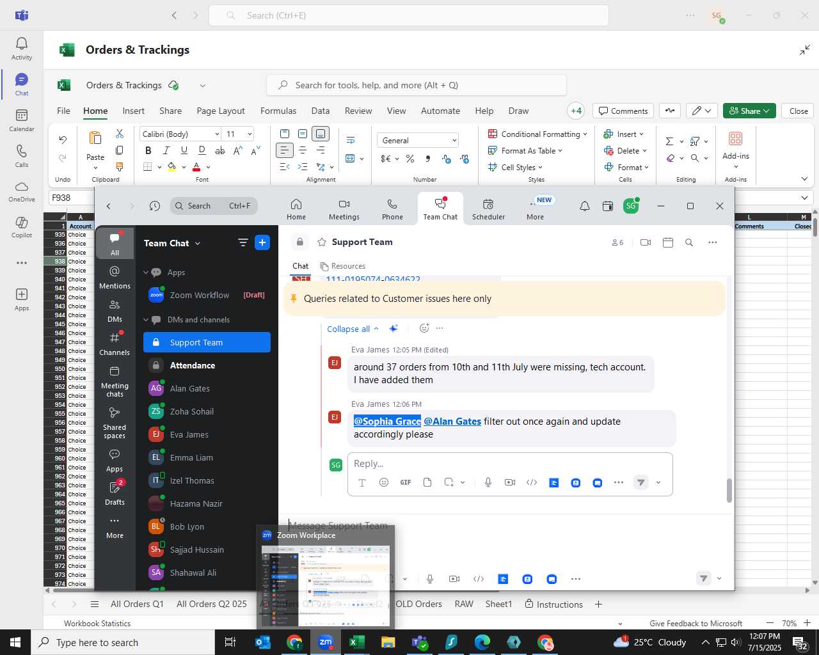Click the Zoom Workplace preview thumbnail
The image size is (819, 655).
pos(326,585)
